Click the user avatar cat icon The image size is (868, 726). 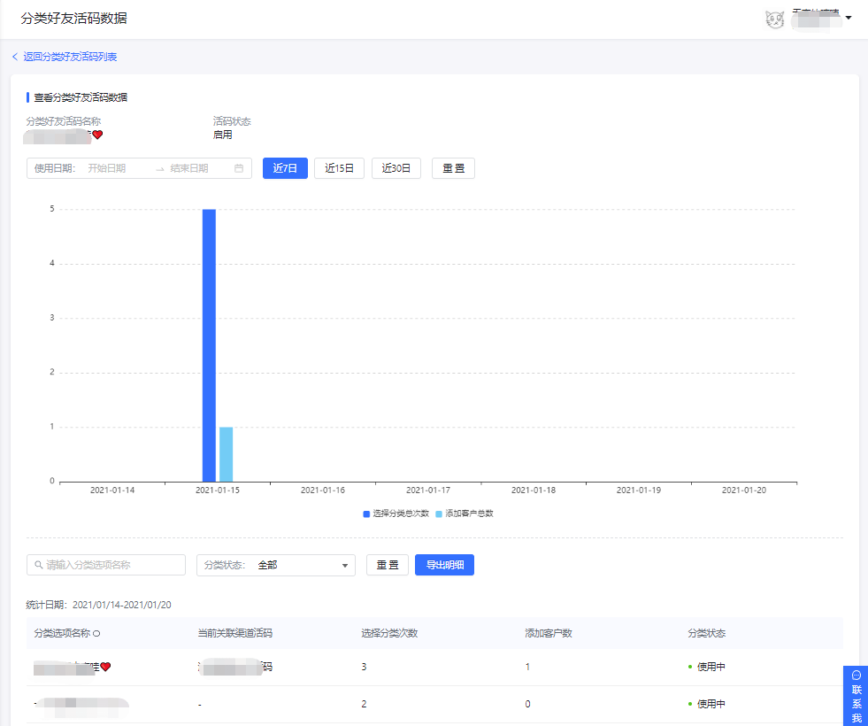click(x=774, y=19)
